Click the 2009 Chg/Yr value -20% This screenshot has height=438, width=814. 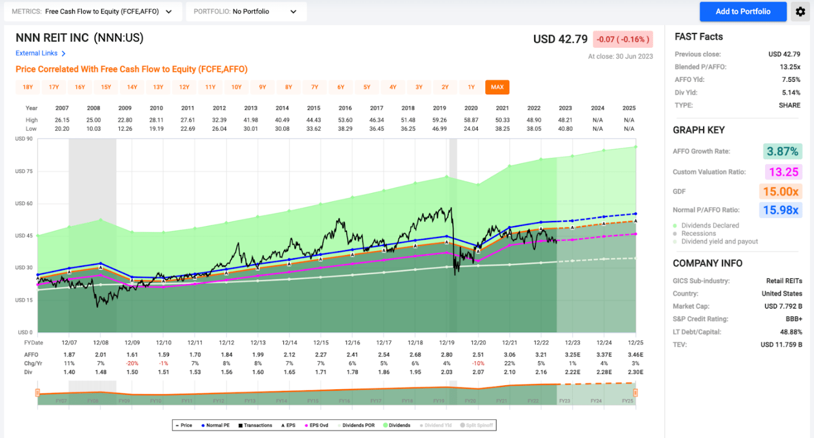click(133, 362)
